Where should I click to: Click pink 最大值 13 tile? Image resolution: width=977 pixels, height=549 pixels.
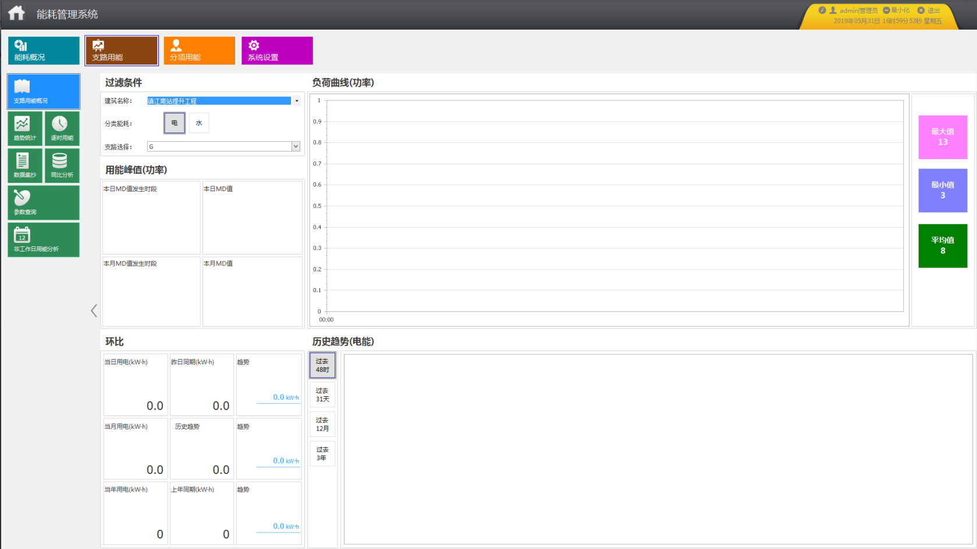tap(943, 137)
